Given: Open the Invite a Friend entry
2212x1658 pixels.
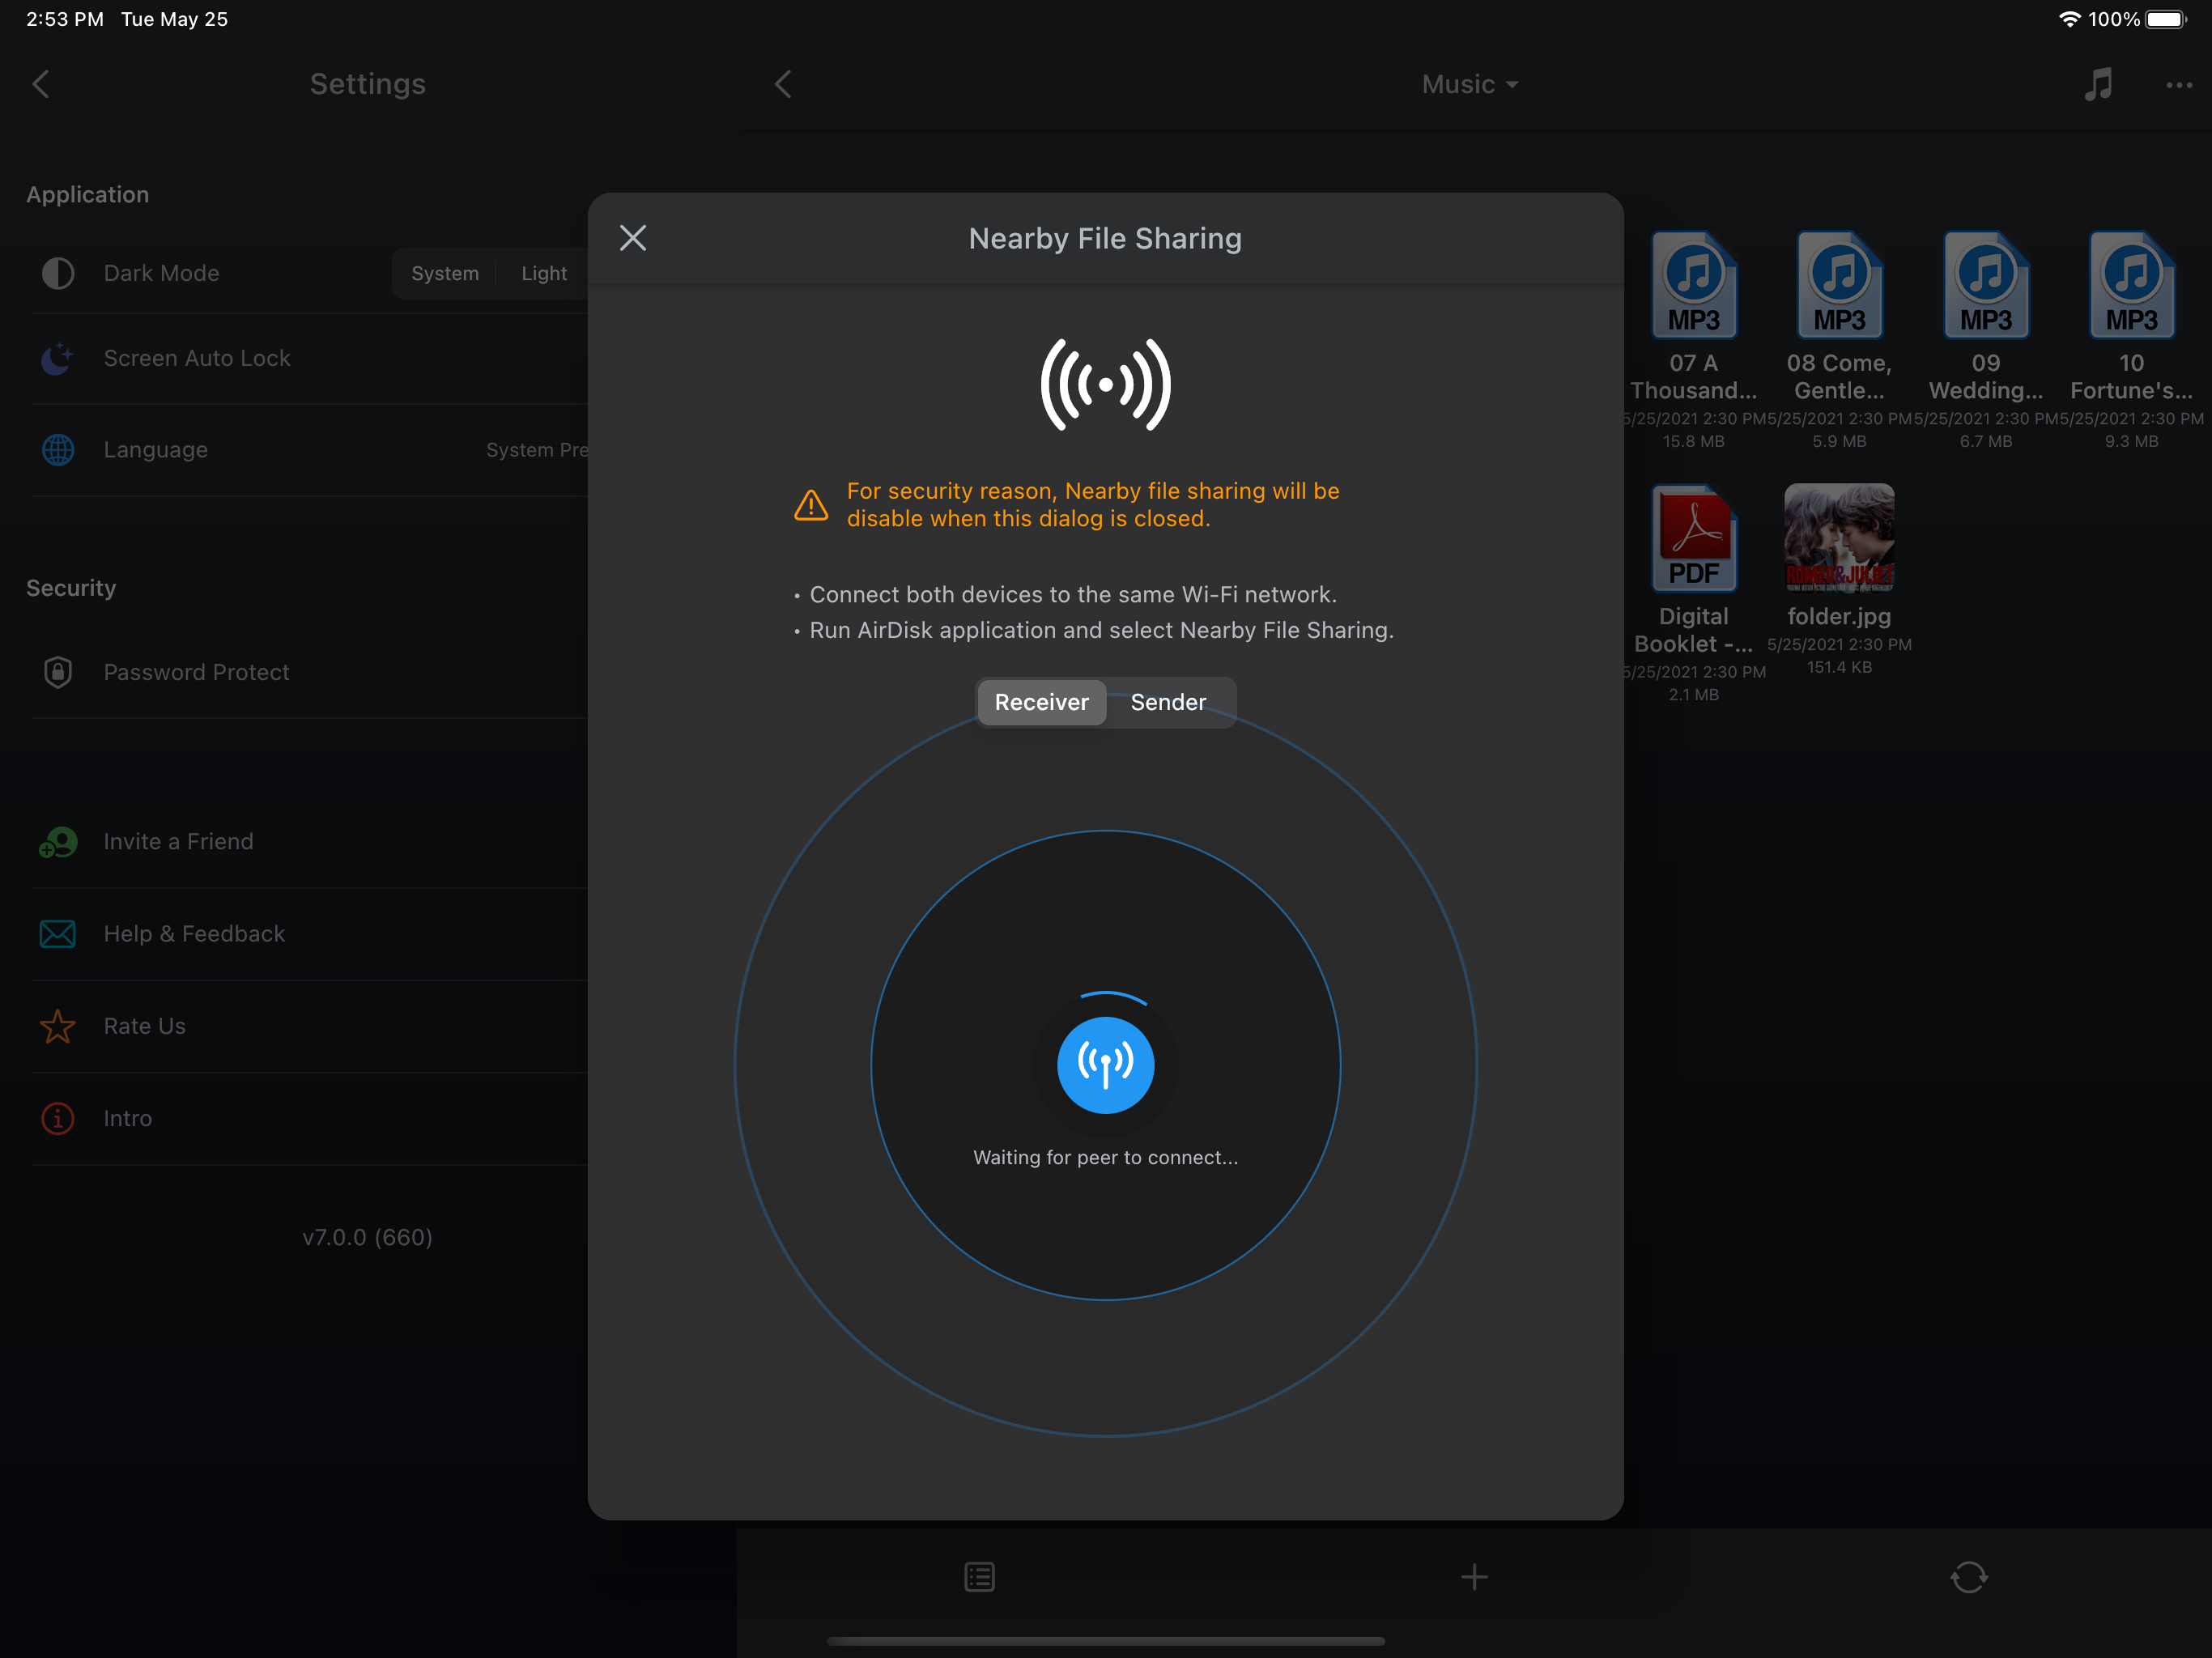Looking at the screenshot, I should click(x=178, y=842).
